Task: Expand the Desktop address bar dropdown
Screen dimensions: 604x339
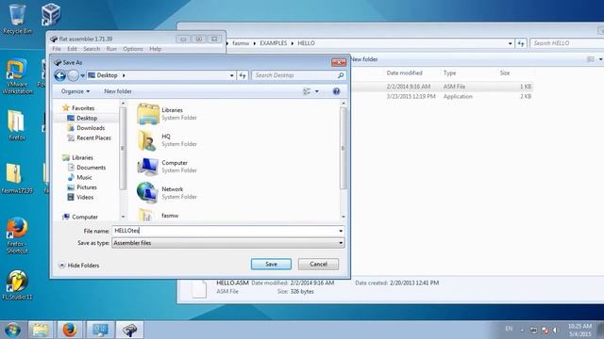Action: point(231,75)
